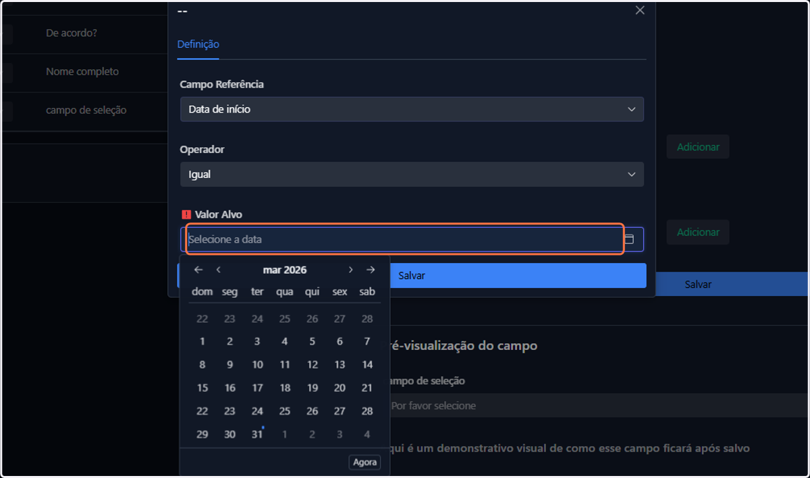
Task: Click Salvar button in background page
Action: pos(698,285)
